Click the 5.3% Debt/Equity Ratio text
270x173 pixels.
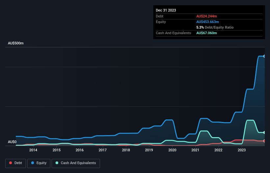215,27
